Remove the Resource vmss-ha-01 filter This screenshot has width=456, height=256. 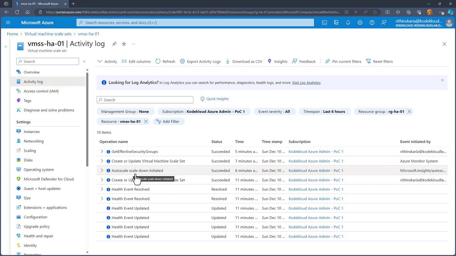pos(146,121)
